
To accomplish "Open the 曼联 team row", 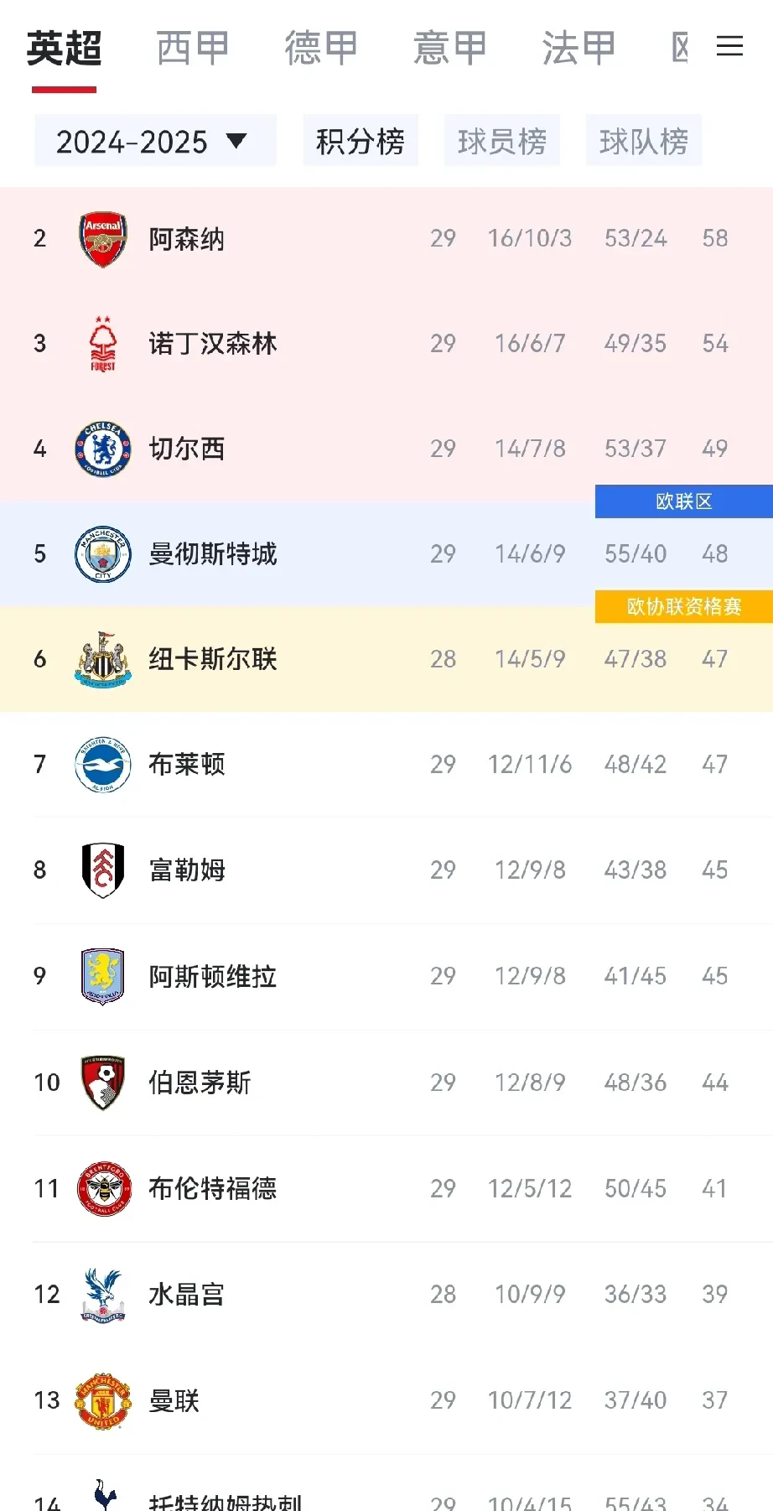I will (335, 1399).
